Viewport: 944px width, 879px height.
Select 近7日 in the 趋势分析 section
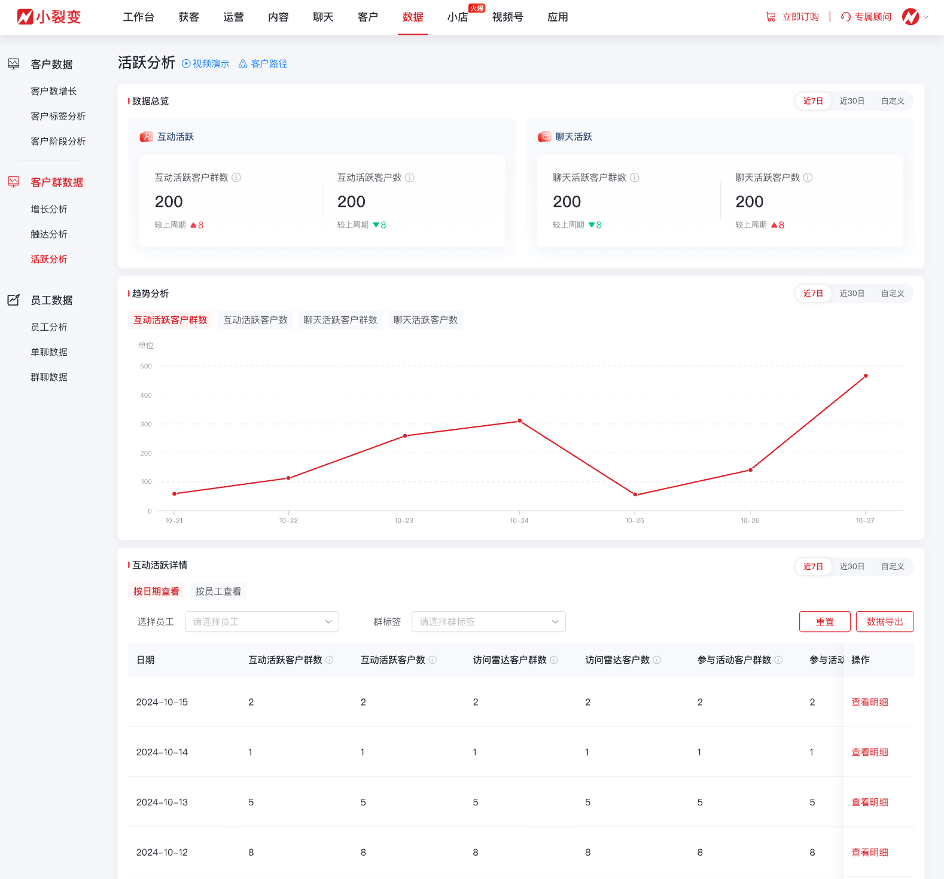pos(813,294)
